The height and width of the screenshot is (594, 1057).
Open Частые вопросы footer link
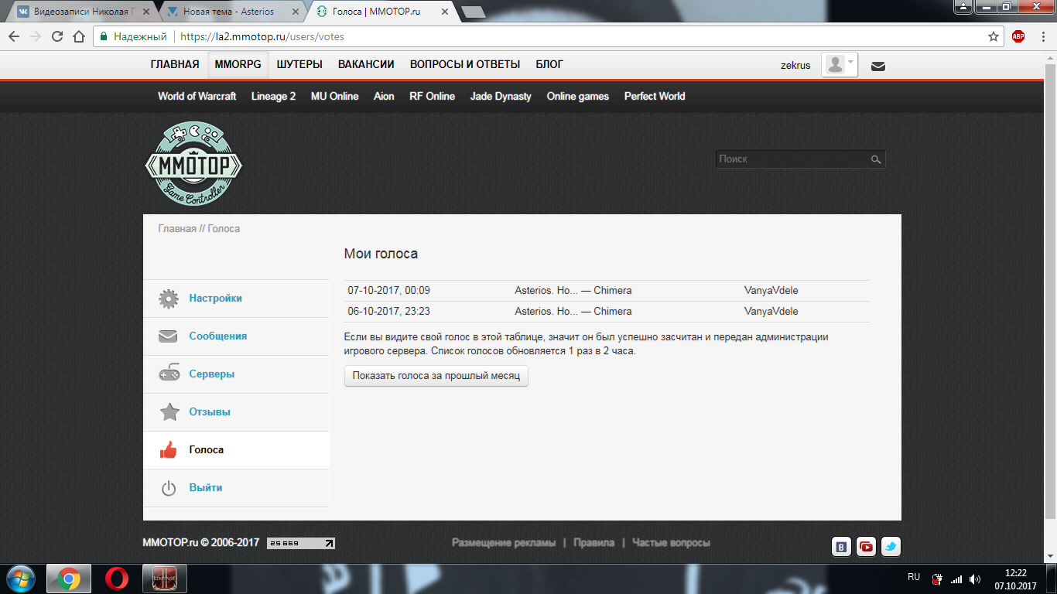point(671,543)
